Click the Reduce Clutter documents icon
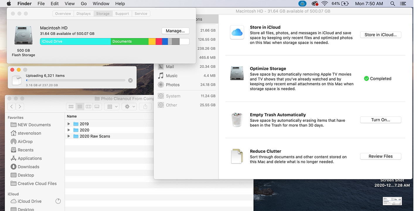This screenshot has height=211, width=419. (237, 156)
